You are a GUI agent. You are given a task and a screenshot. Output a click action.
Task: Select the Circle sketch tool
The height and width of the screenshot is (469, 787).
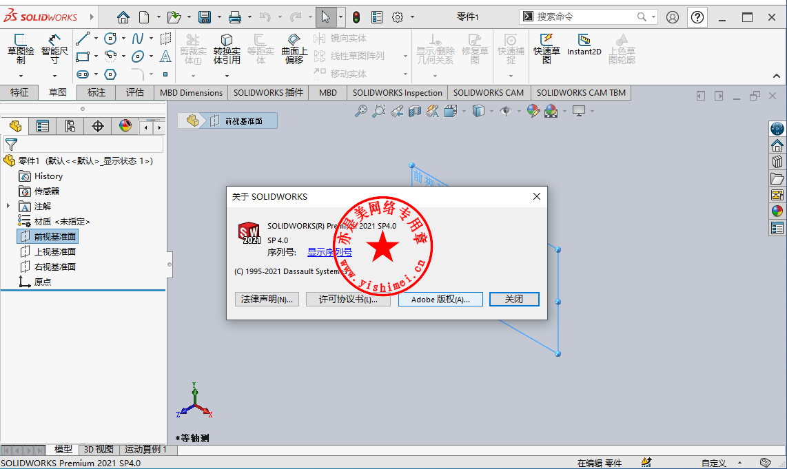pos(110,38)
